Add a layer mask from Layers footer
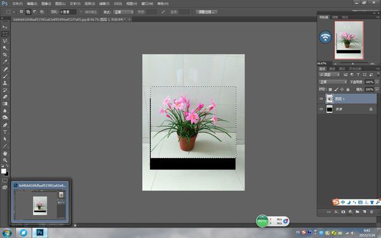The image size is (381, 238). pos(343,212)
